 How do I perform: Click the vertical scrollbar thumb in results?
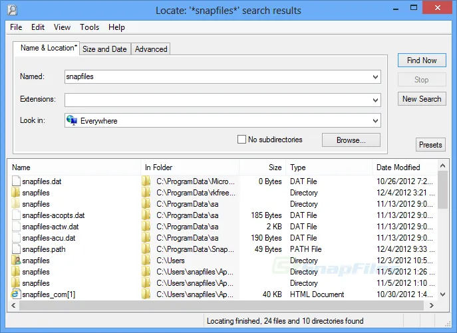[x=442, y=190]
